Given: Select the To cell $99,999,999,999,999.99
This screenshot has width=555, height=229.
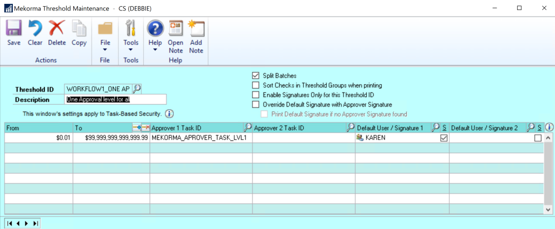Looking at the screenshot, I should point(112,138).
